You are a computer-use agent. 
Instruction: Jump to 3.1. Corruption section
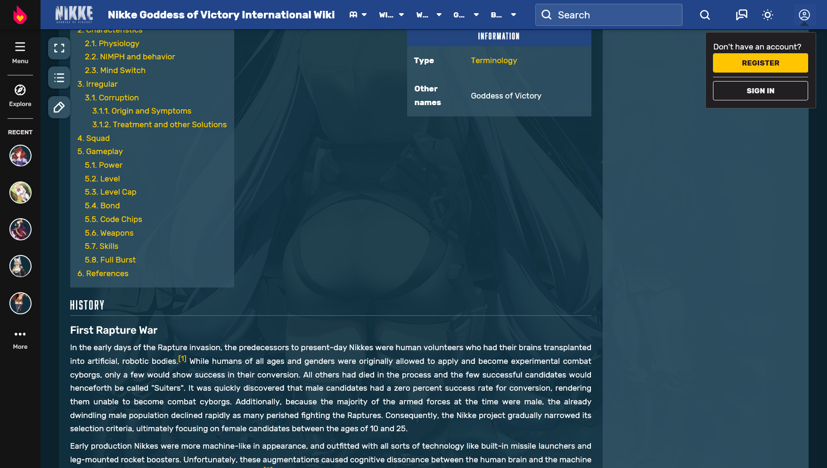click(x=112, y=98)
